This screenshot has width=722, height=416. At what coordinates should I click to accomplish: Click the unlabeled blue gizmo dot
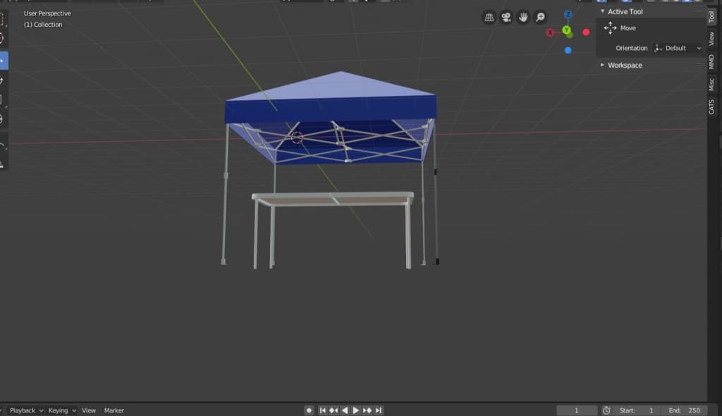click(x=568, y=50)
